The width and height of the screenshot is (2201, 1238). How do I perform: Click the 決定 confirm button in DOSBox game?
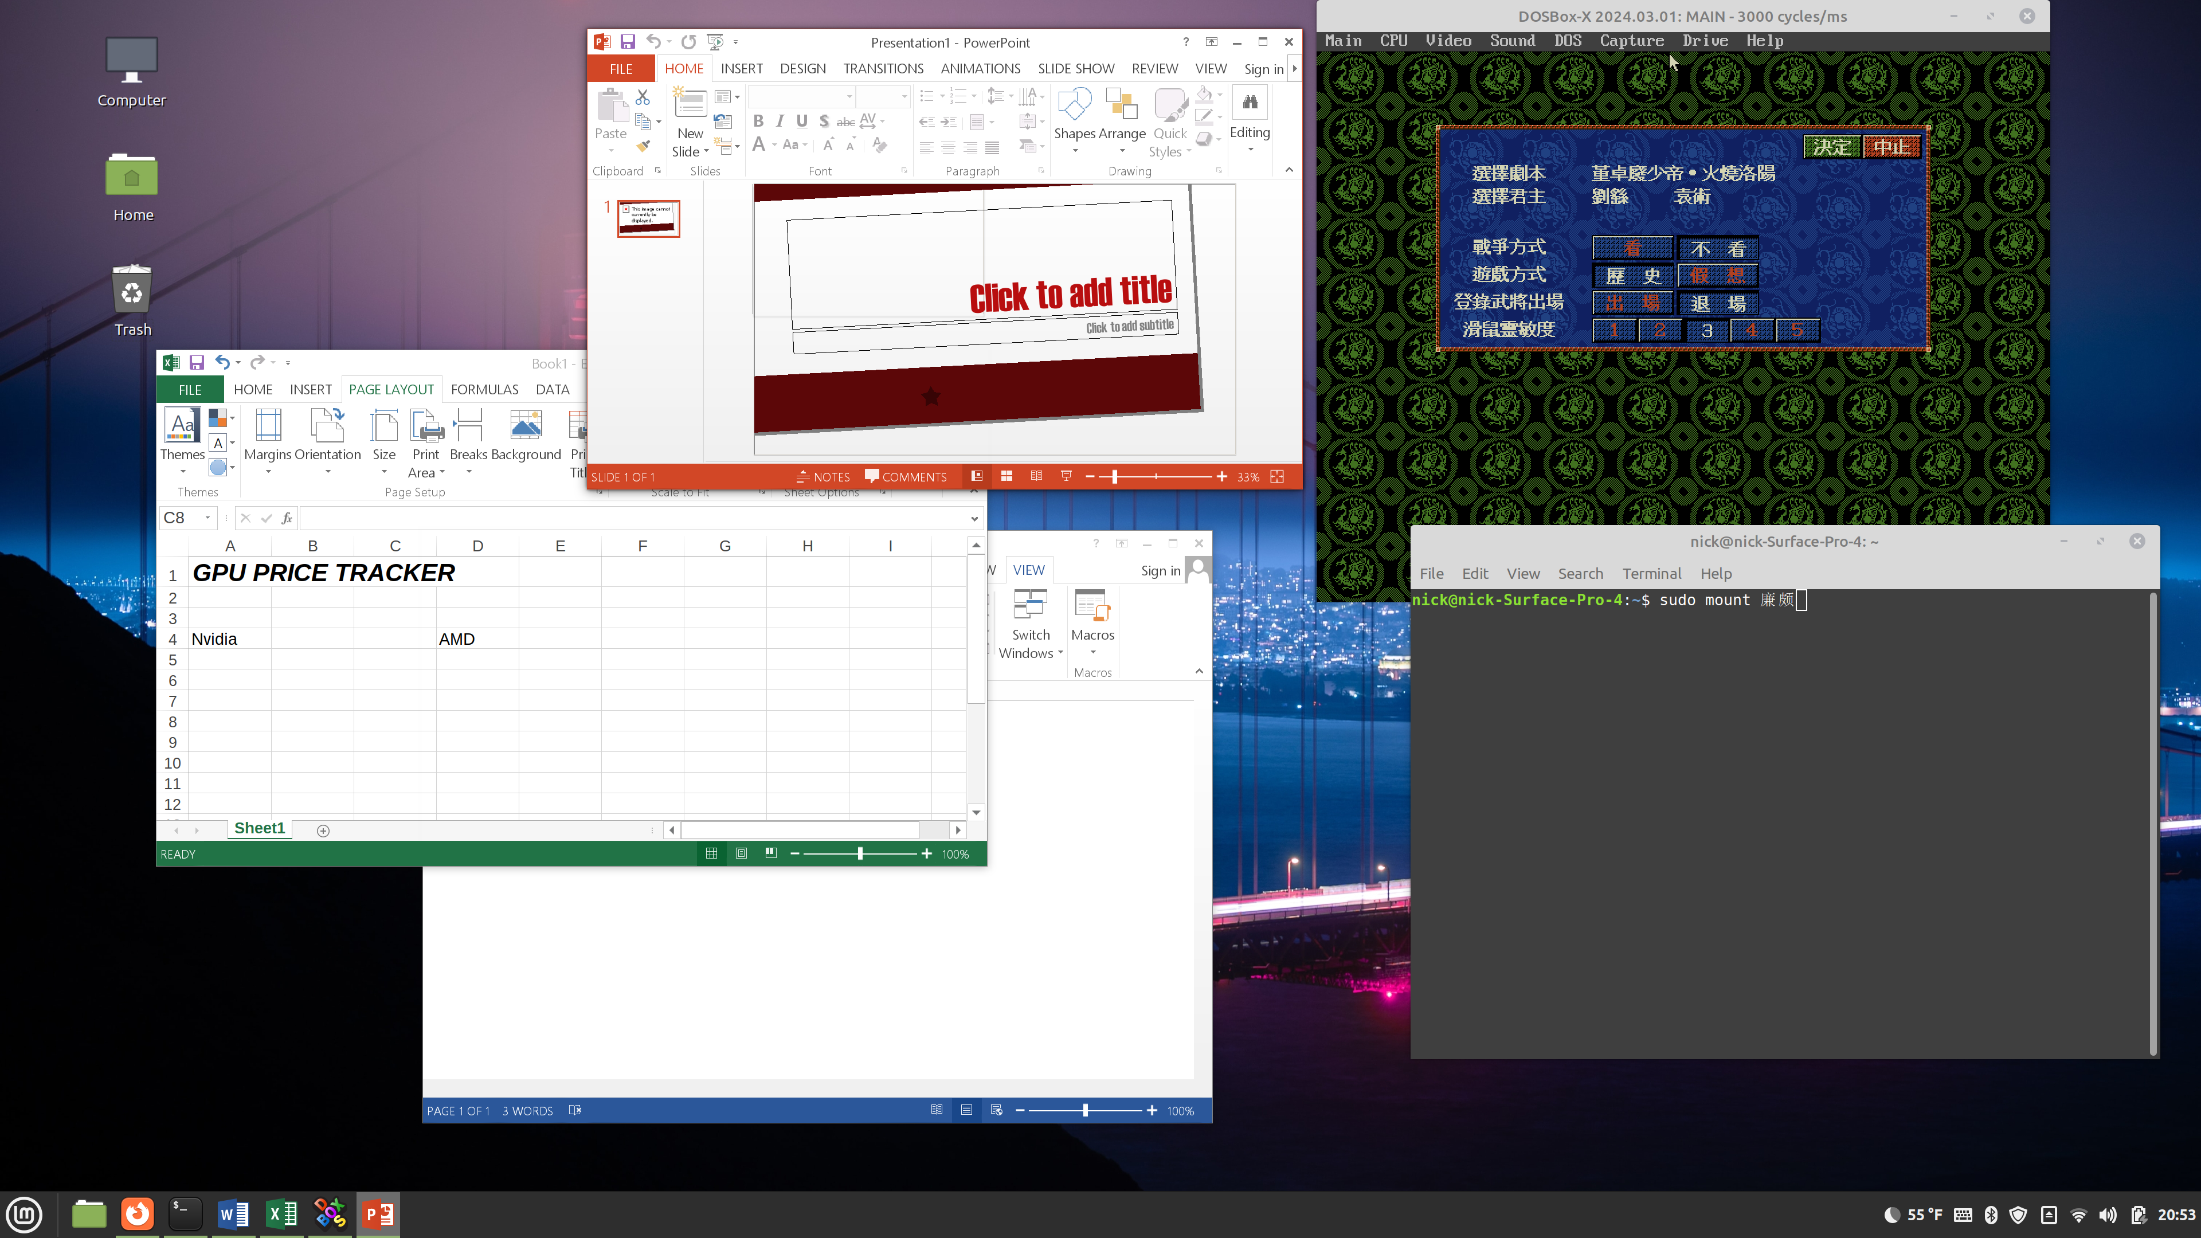coord(1831,148)
